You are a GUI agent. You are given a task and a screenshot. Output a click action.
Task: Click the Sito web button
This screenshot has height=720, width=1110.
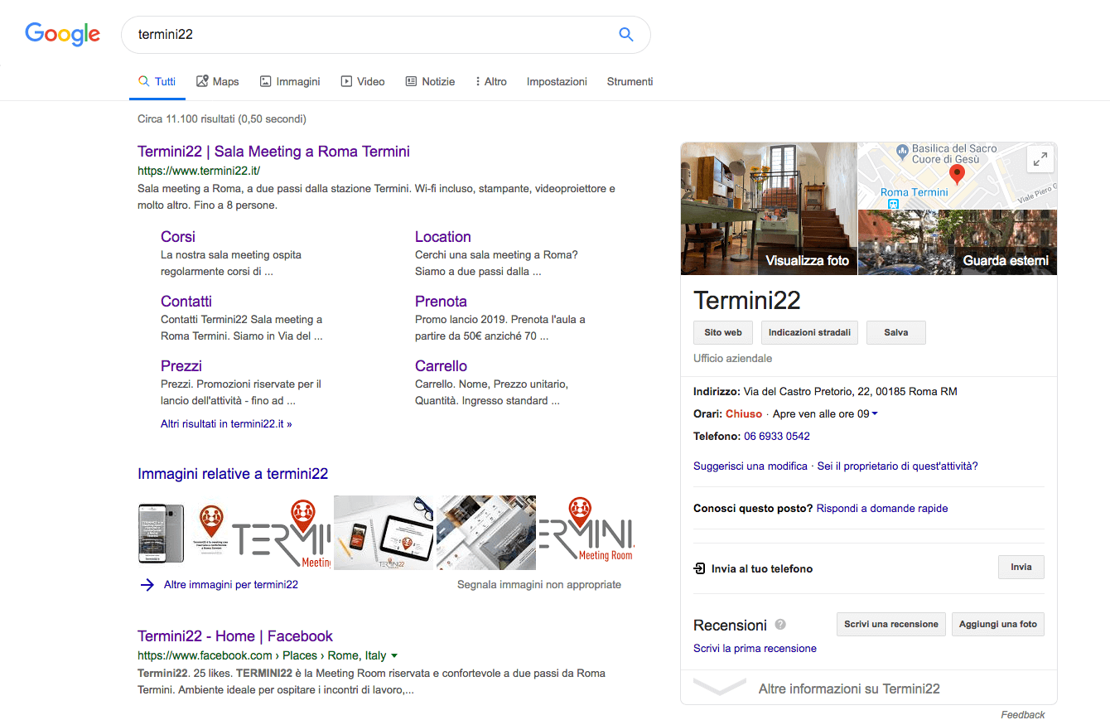tap(723, 332)
